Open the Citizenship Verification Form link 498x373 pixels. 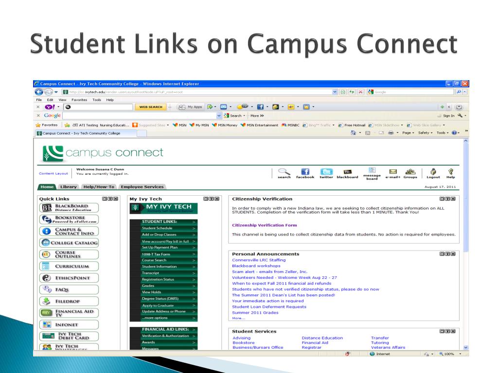tap(264, 225)
